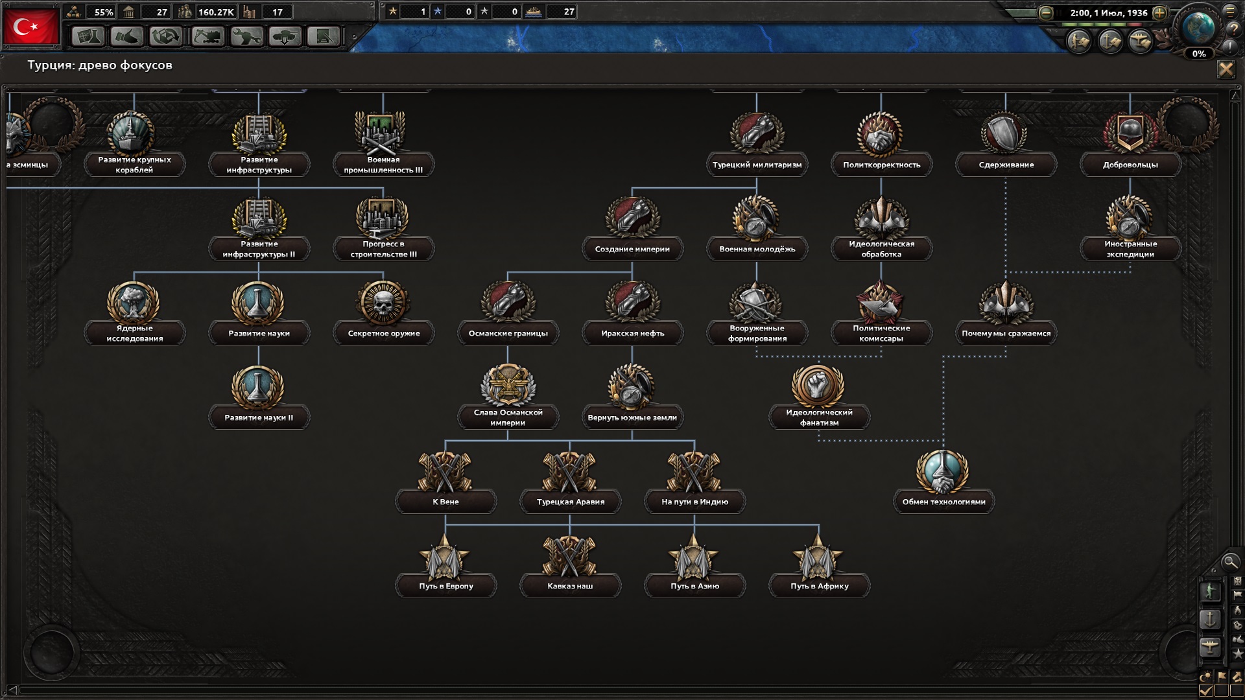This screenshot has height=700, width=1245.
Task: Open the Construction crane icon
Action: pyautogui.click(x=207, y=36)
